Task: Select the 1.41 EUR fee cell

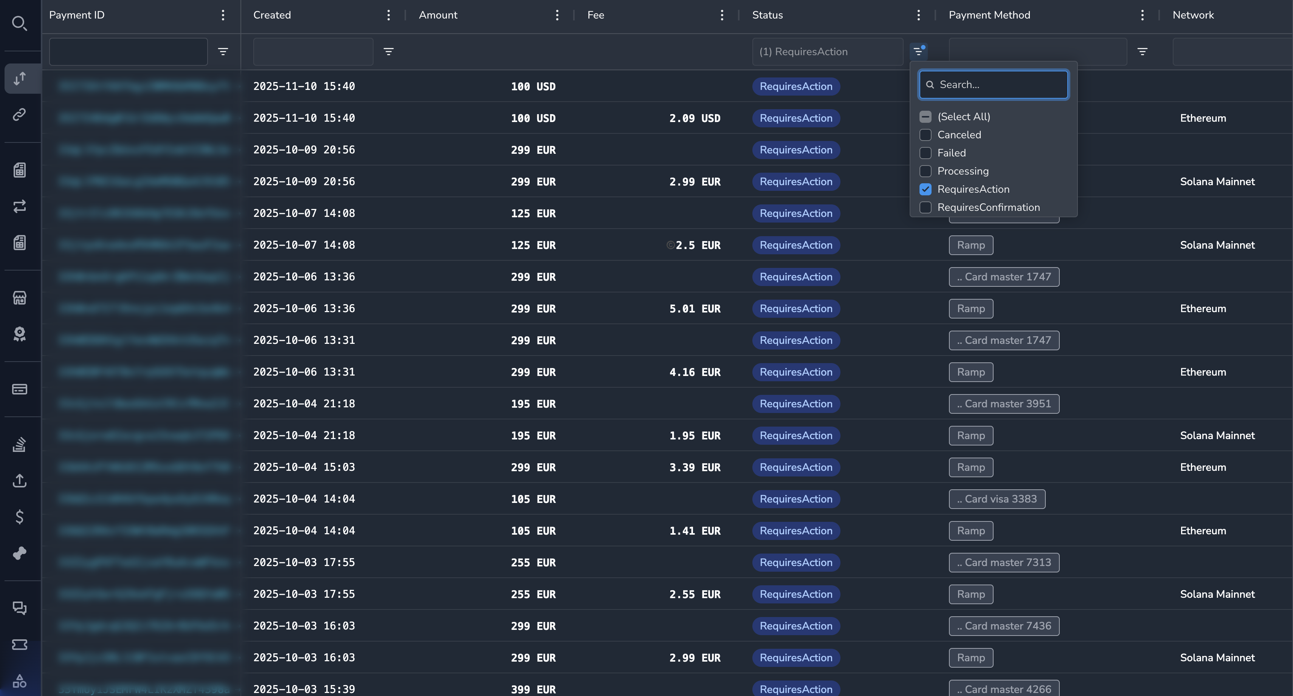Action: point(695,531)
